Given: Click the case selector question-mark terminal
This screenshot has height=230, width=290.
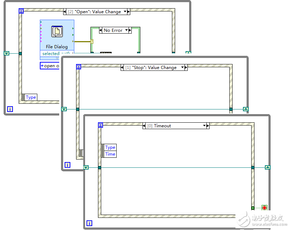Looking at the screenshot, I should click(x=92, y=41).
